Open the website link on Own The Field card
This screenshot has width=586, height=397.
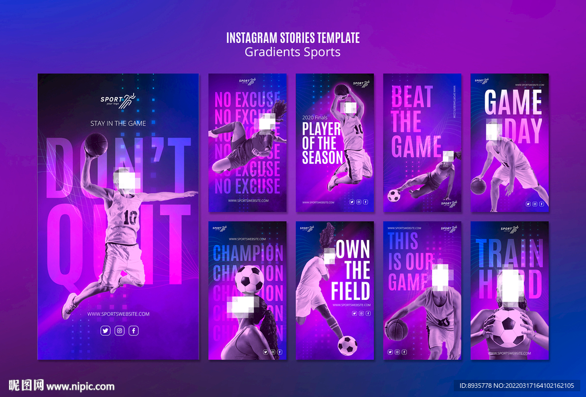(x=352, y=305)
